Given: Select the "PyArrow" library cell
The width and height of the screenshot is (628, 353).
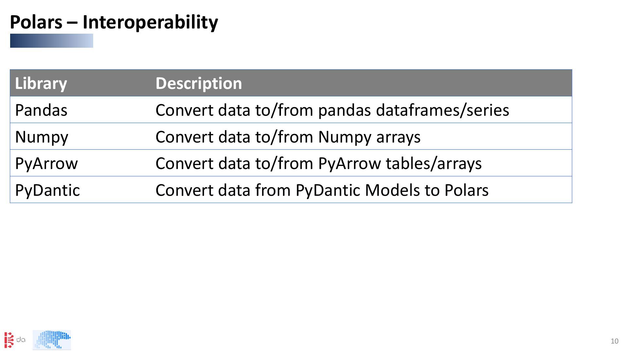Looking at the screenshot, I should (46, 163).
